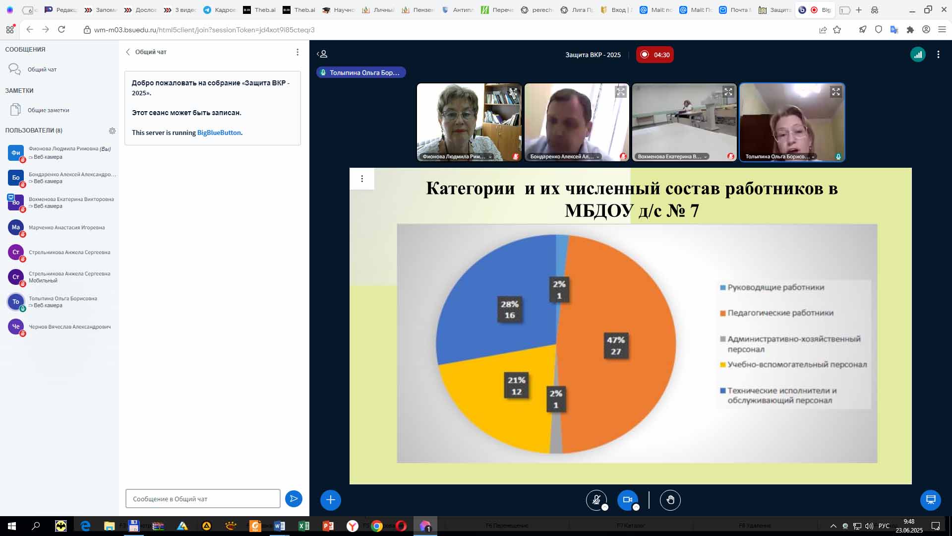
Task: Click Толыпина Ольга's webcam video
Action: coord(792,122)
